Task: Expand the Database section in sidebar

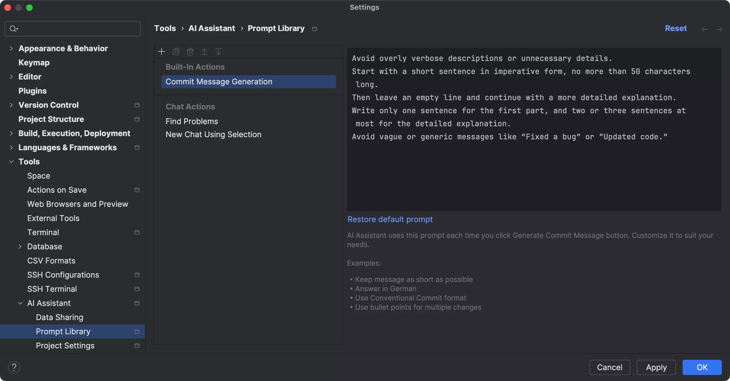Action: [x=19, y=247]
